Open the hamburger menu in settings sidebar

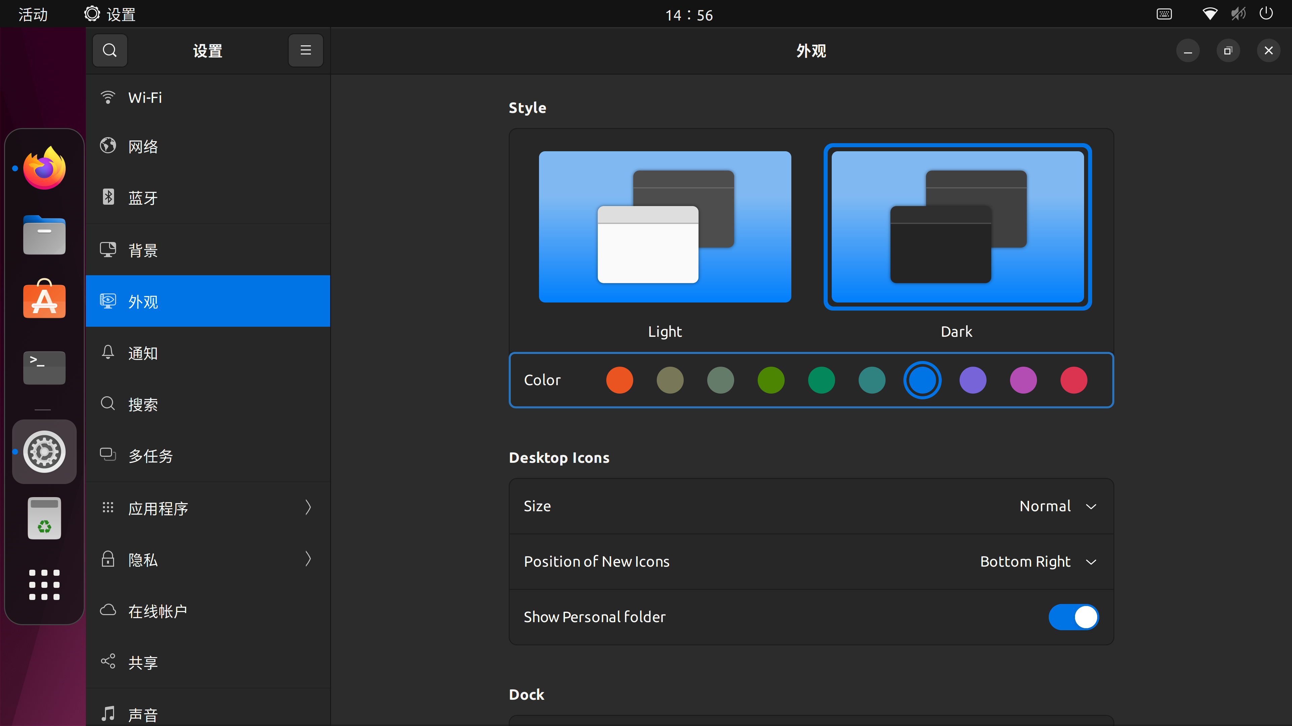pyautogui.click(x=306, y=51)
